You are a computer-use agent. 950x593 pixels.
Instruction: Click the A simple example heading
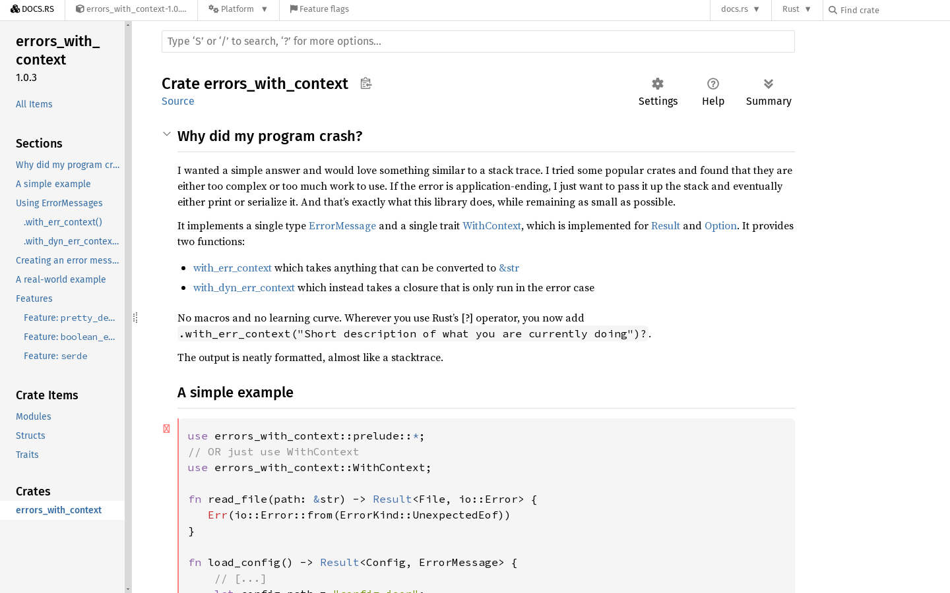click(x=236, y=392)
